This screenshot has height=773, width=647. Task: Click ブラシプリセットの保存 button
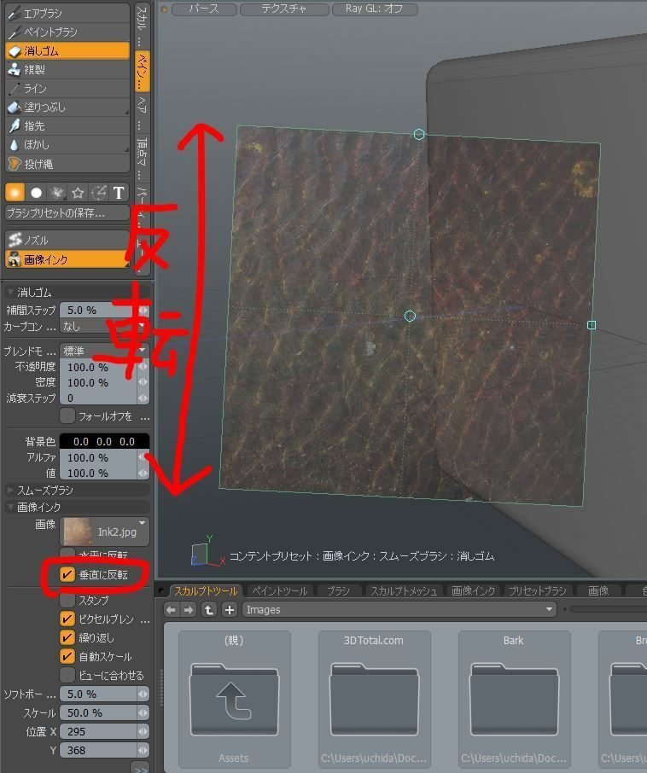point(67,213)
